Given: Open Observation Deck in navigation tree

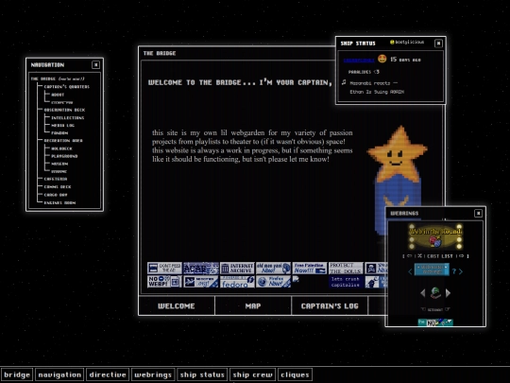Looking at the screenshot, I should [64, 110].
